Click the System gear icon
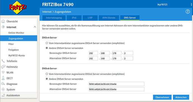This screenshot has width=193, height=102. 3,89
